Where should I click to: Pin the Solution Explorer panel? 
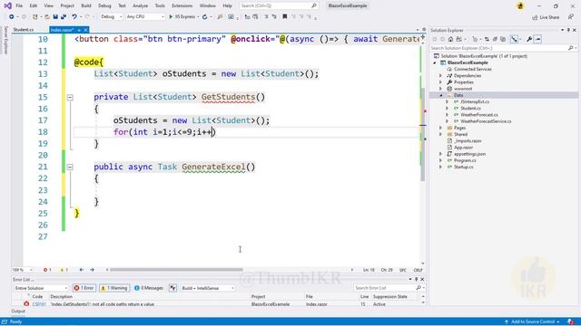pos(568,30)
